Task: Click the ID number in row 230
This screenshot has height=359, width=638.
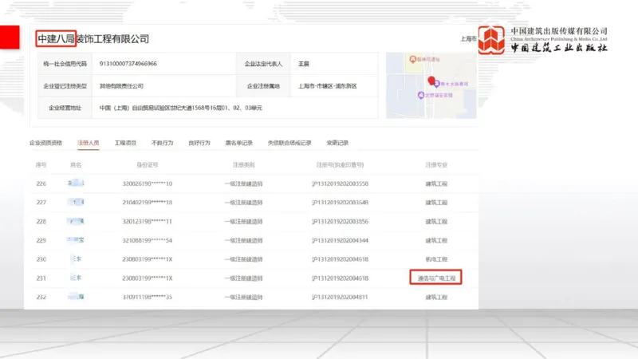Action: [148, 258]
